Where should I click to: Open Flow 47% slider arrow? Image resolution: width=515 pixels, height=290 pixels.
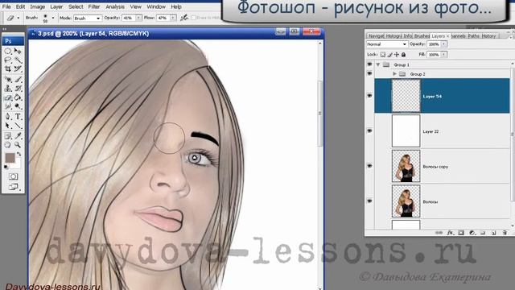tap(173, 18)
